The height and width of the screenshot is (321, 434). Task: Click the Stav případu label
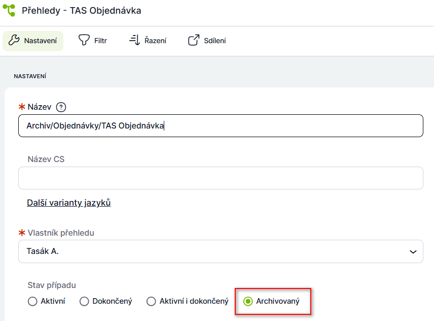pyautogui.click(x=52, y=285)
